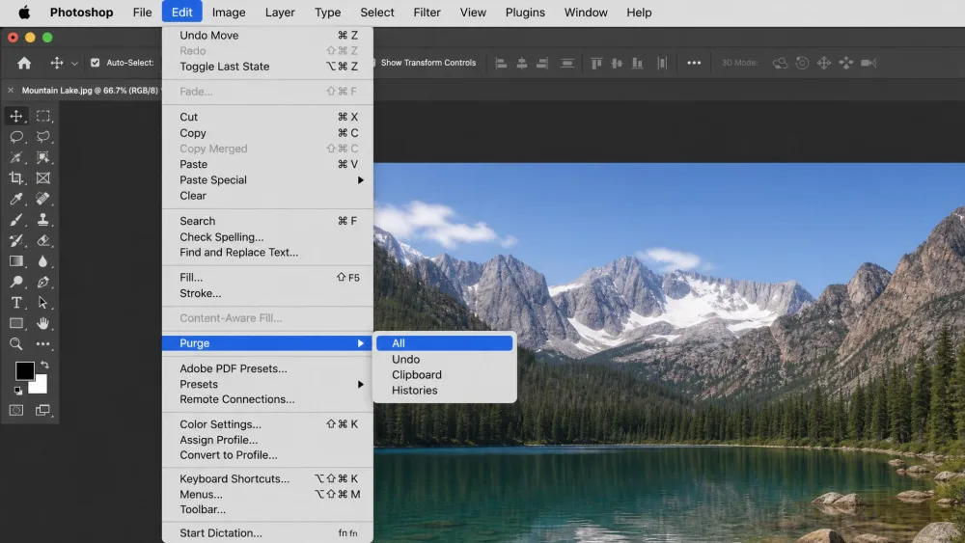The height and width of the screenshot is (543, 965).
Task: Select the Eraser tool
Action: point(43,240)
